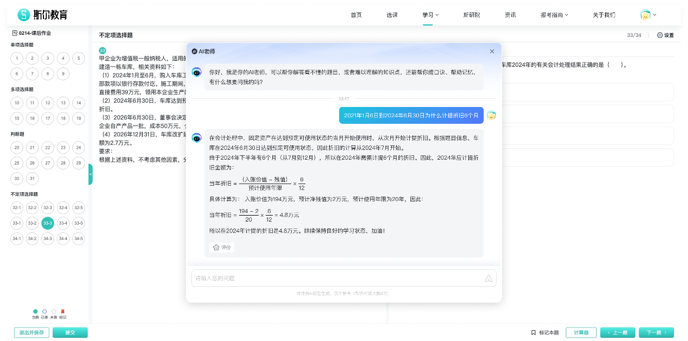Image resolution: width=688 pixels, height=341 pixels.
Task: Select question 20 in 判断题
Action: 17,148
